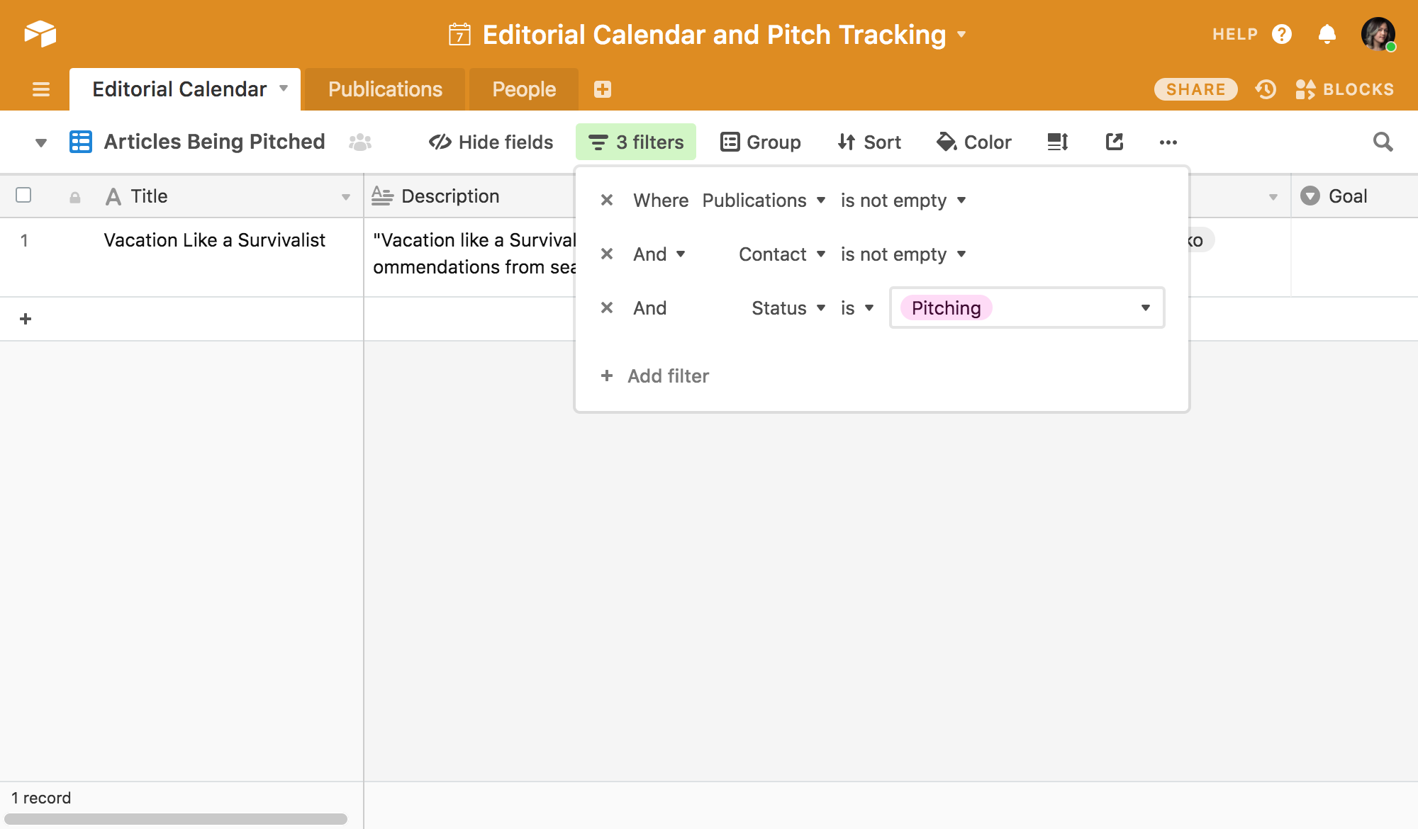
Task: Open the more options ellipsis menu
Action: tap(1168, 142)
